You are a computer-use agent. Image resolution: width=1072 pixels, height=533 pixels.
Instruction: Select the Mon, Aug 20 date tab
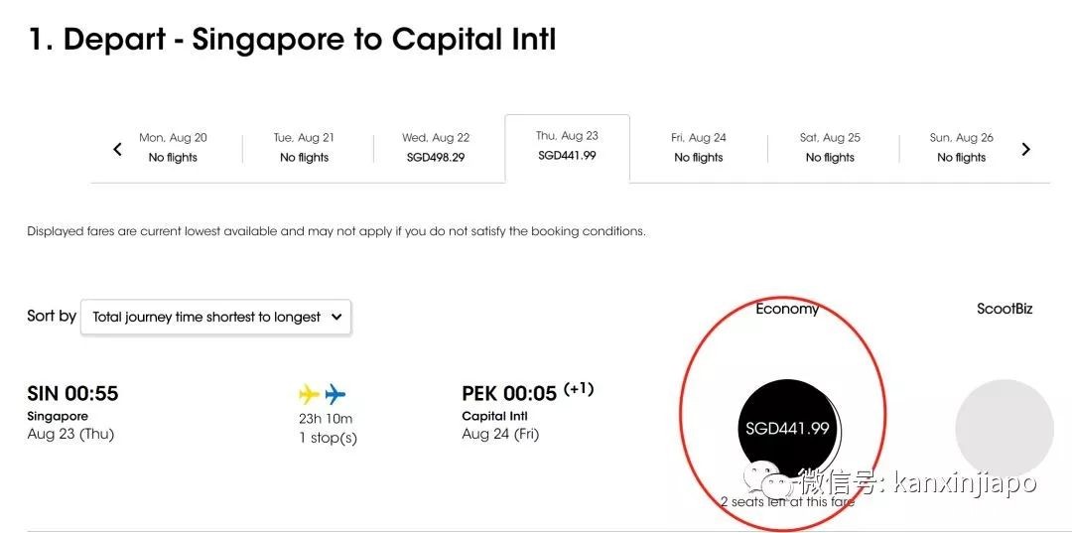(173, 147)
